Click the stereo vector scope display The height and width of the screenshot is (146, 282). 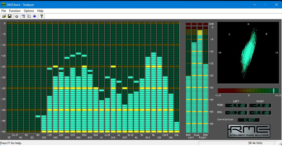[x=248, y=54]
